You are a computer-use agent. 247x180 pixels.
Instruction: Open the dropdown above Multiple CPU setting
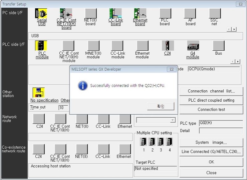(x=173, y=120)
